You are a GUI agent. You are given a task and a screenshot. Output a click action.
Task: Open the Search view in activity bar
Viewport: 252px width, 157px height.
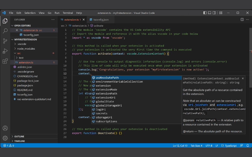(5, 31)
